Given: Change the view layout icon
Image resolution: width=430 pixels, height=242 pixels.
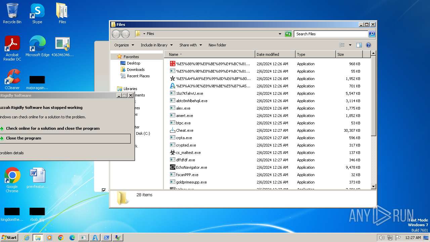Looking at the screenshot, I should [x=342, y=45].
